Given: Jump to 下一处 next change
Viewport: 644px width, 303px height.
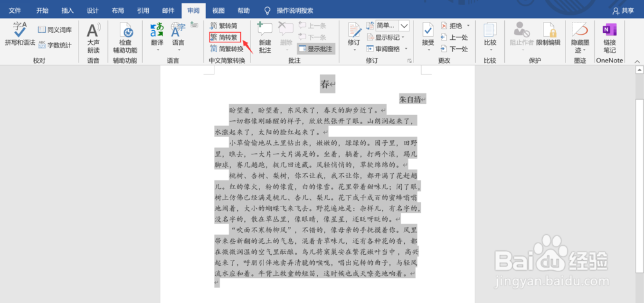Looking at the screenshot, I should click(454, 49).
